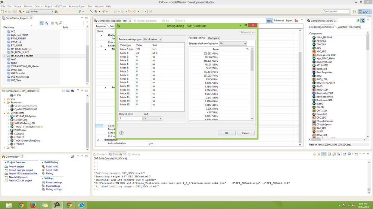
Task: Click the Components tree vertical scrollbar
Action: (87, 122)
